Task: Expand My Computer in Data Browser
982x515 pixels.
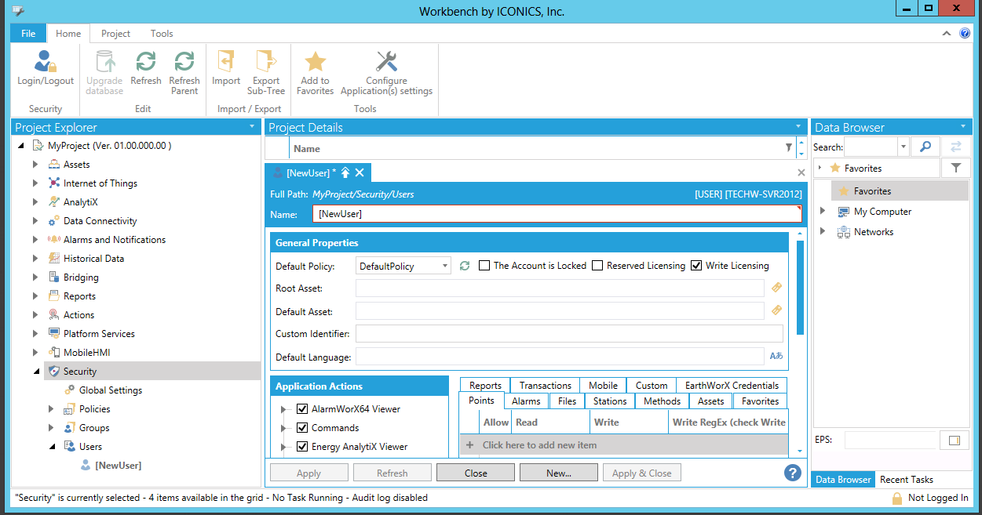Action: pyautogui.click(x=823, y=212)
